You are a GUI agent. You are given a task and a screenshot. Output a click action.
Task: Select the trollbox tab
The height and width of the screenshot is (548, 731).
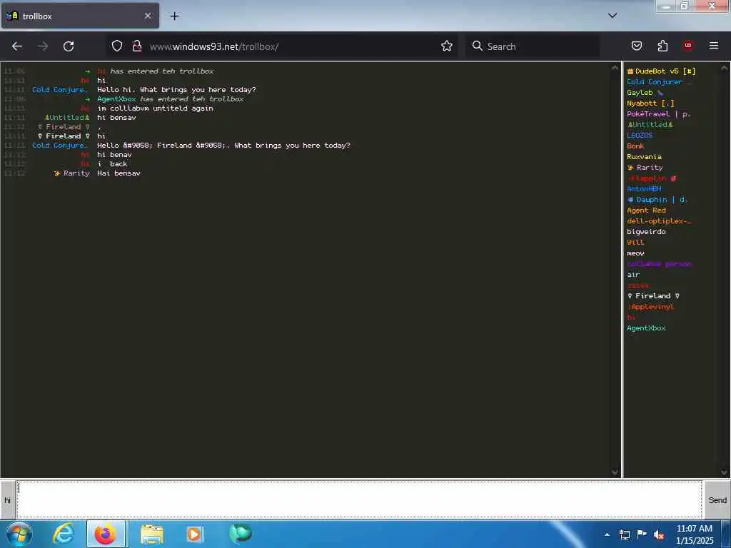80,16
